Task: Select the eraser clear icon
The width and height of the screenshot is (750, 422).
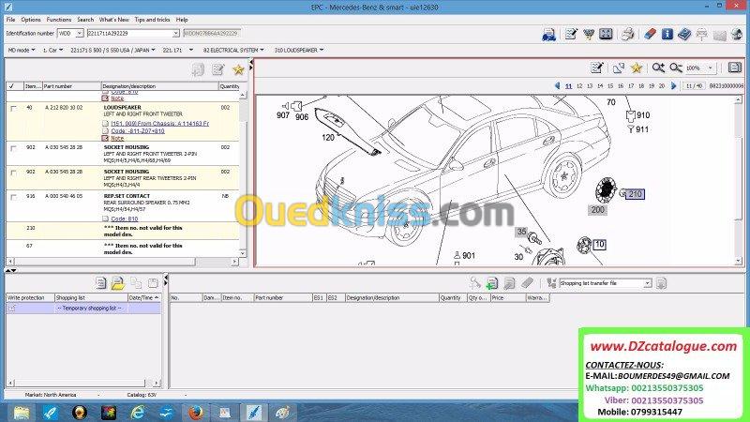Action: [650, 34]
